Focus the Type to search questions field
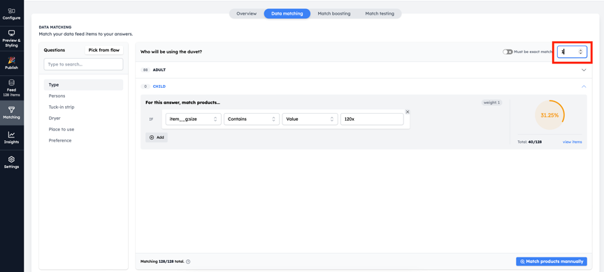Screen dimensions: 604x272 coord(84,64)
